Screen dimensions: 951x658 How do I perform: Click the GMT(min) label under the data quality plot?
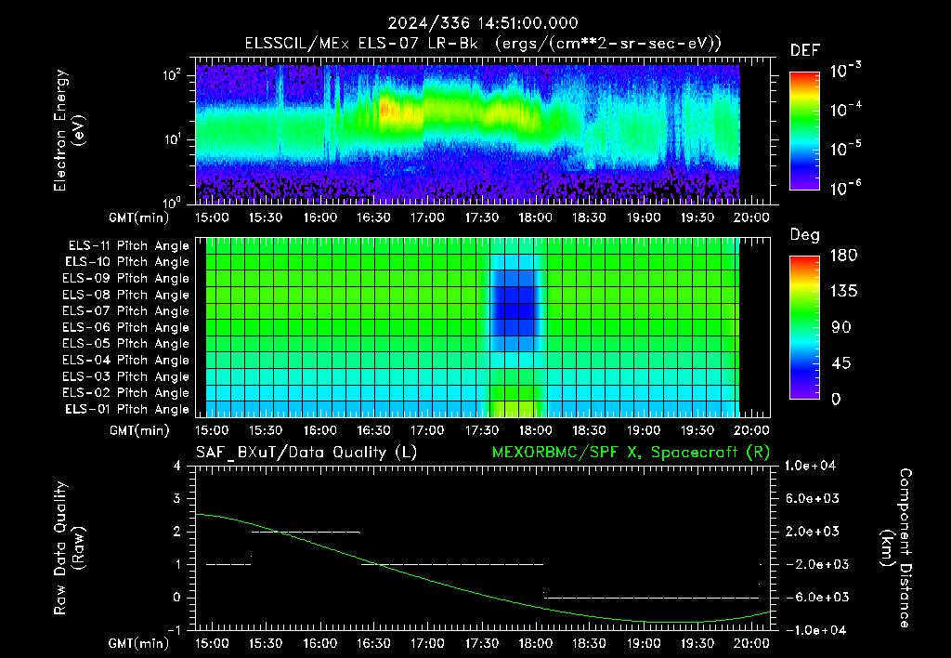tap(139, 643)
